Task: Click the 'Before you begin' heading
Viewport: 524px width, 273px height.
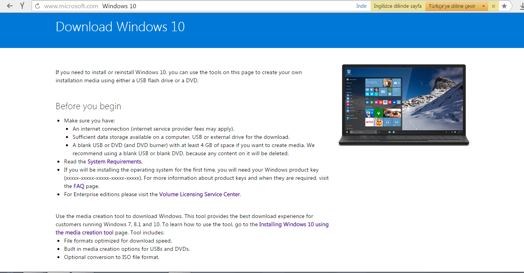Action: click(88, 106)
